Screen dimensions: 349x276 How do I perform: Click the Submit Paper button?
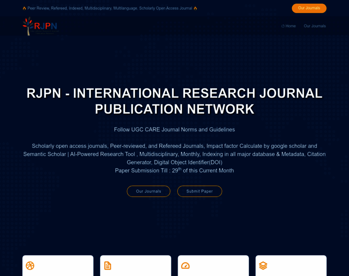tap(200, 191)
